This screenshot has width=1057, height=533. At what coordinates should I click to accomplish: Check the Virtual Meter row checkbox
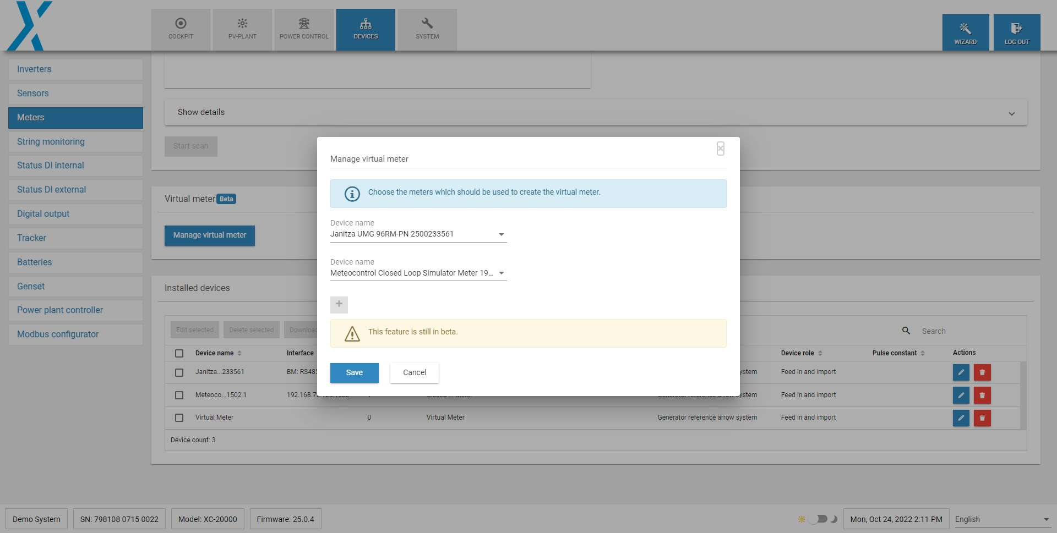tap(179, 418)
